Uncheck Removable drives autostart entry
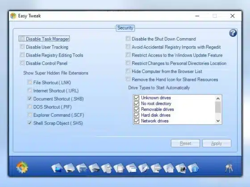Screen dimensions: 250x187 click(x=137, y=110)
